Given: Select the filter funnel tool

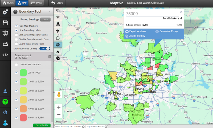Looking at the screenshot, I should pyautogui.click(x=58, y=17).
